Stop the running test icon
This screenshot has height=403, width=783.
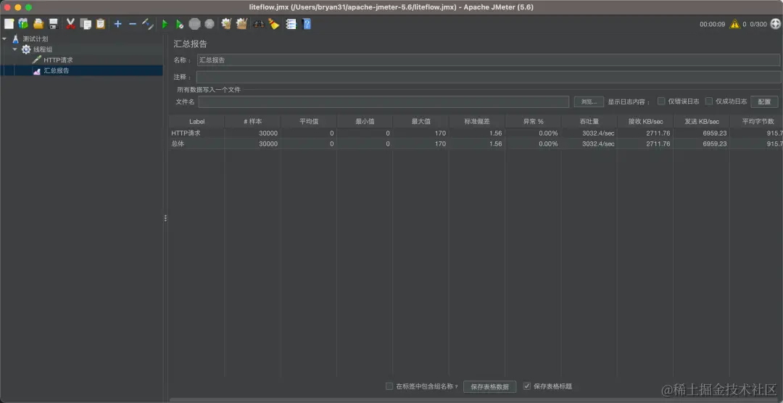coord(195,23)
